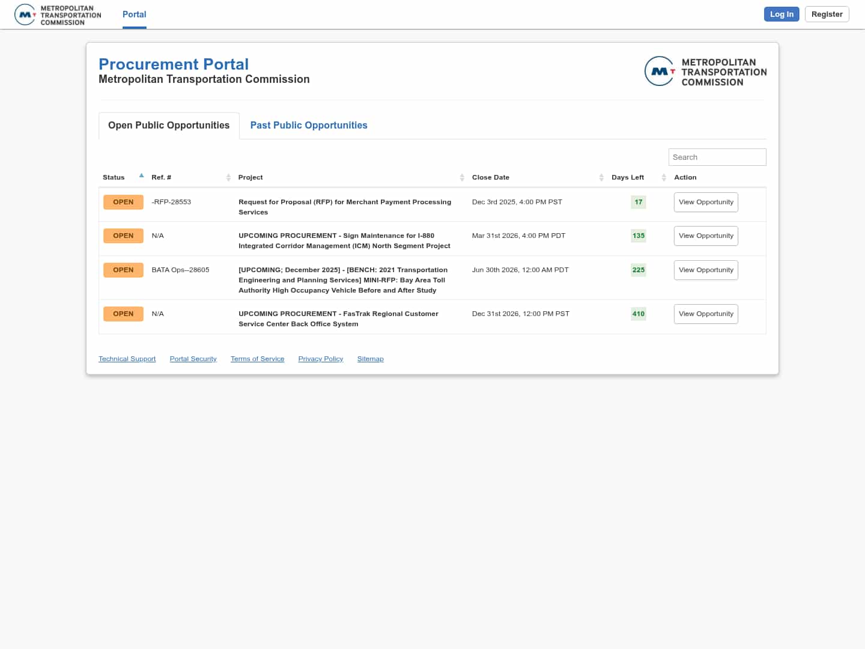The width and height of the screenshot is (865, 649).
Task: Open the Privacy Policy footer link
Action: [320, 359]
